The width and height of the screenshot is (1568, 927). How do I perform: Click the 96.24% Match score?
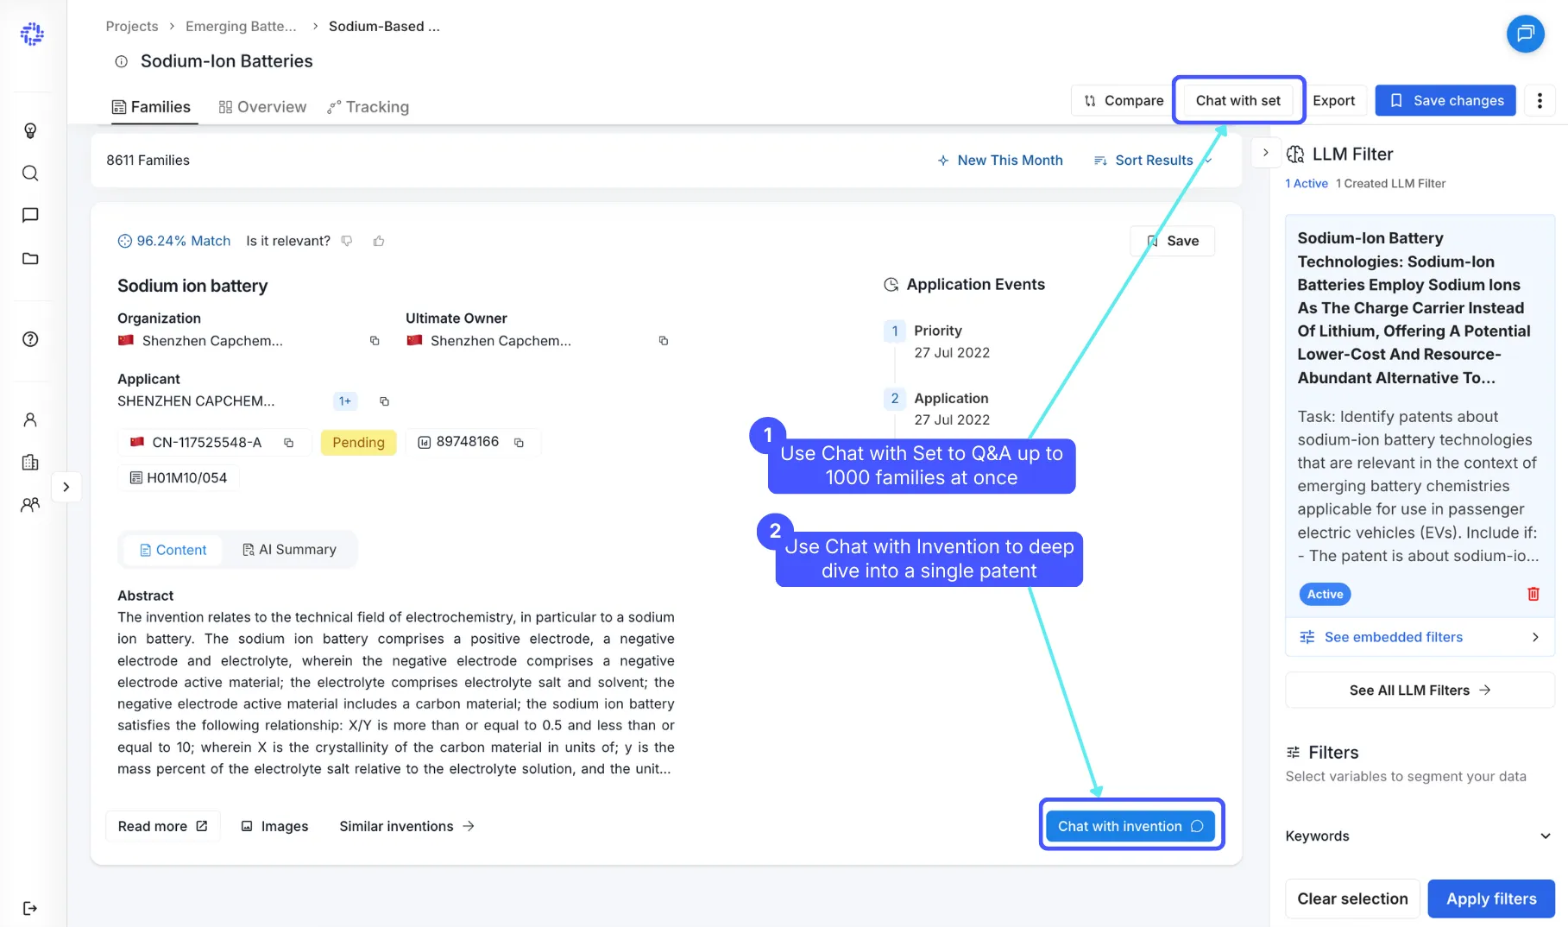[x=174, y=241]
